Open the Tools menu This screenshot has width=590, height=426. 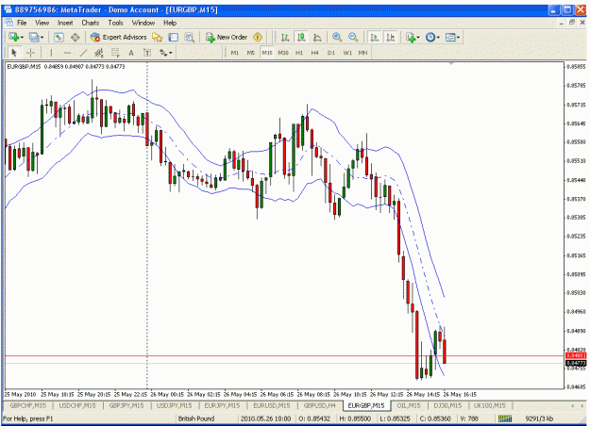(x=115, y=23)
